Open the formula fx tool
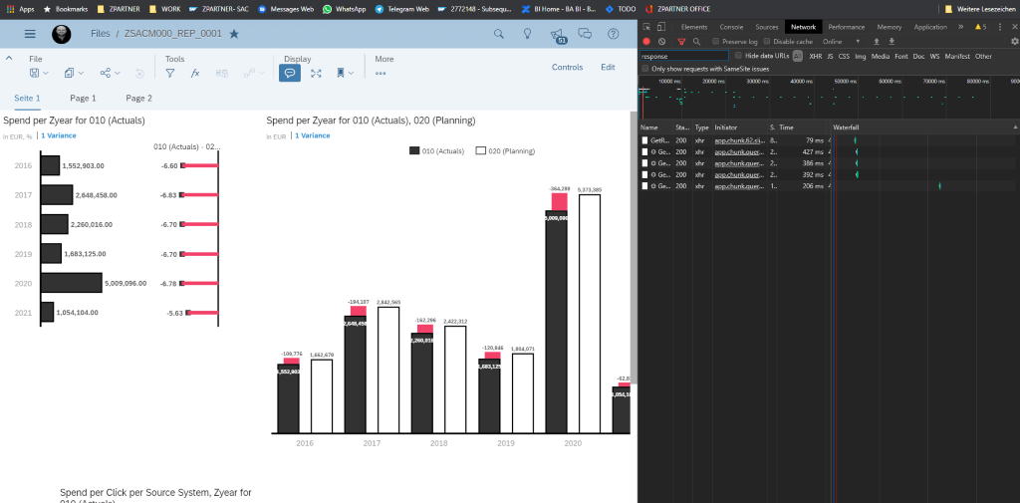Screen dimensions: 1020x503 tap(194, 74)
